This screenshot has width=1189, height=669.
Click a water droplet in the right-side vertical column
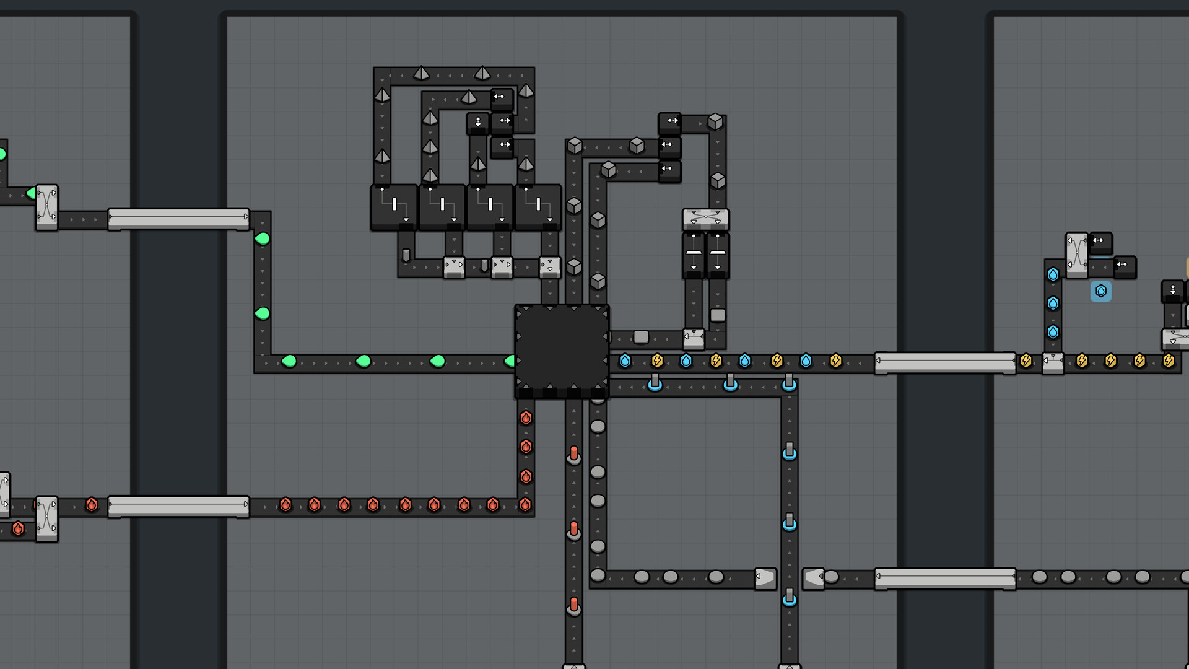click(x=1053, y=304)
